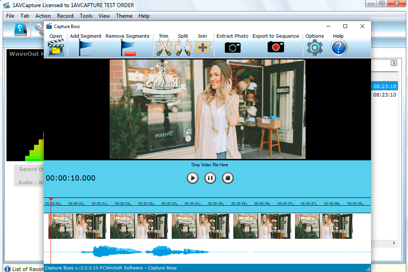Click the Drop Video File Here label
The width and height of the screenshot is (408, 272).
(x=210, y=165)
